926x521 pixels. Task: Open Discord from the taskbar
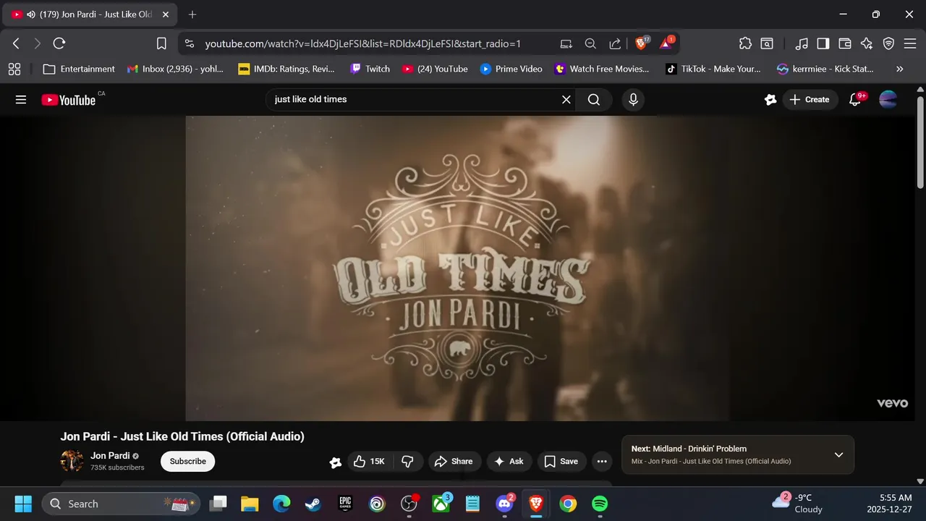coord(504,504)
